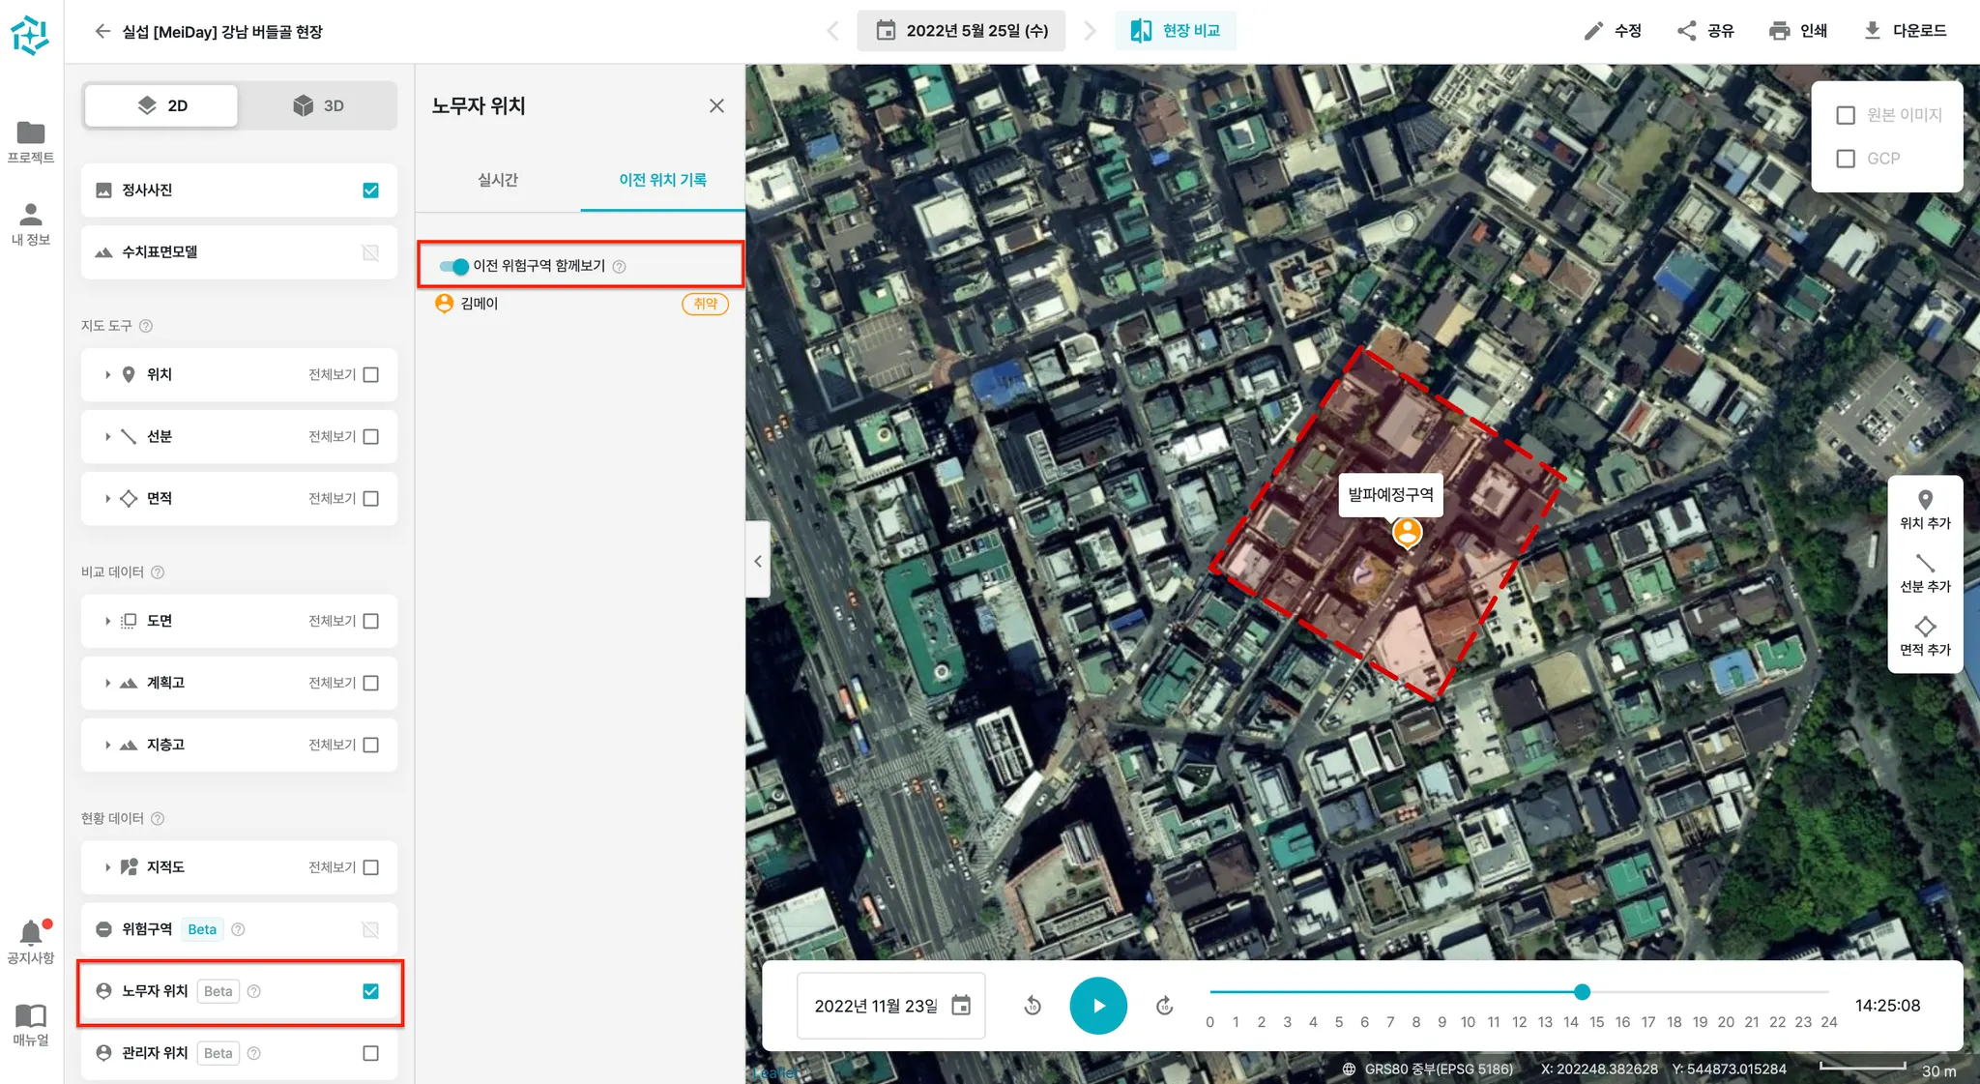The width and height of the screenshot is (1980, 1084).
Task: Open the 공지사항 notification bell
Action: [31, 933]
